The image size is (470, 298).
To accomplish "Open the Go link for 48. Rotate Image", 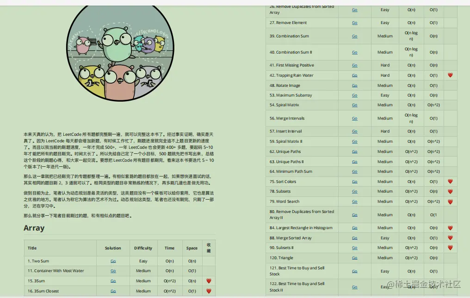I will (355, 85).
